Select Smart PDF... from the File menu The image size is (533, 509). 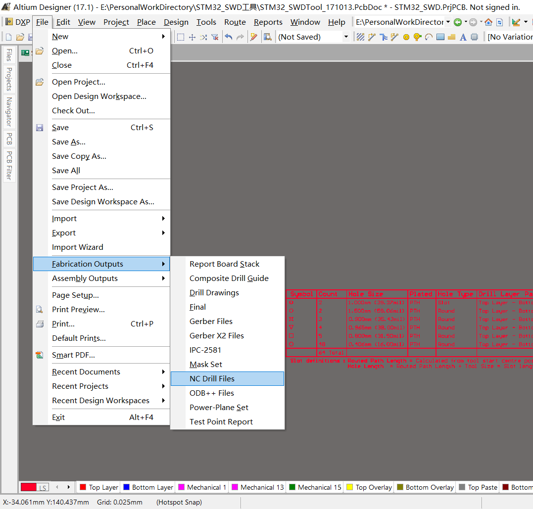click(101, 355)
